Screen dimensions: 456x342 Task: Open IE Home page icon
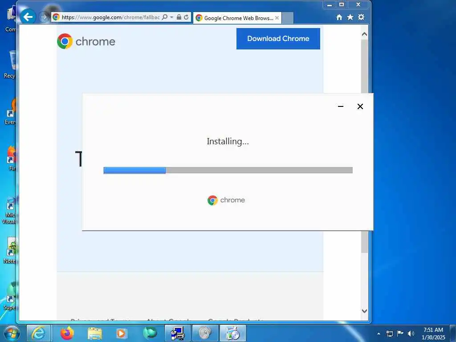(339, 17)
